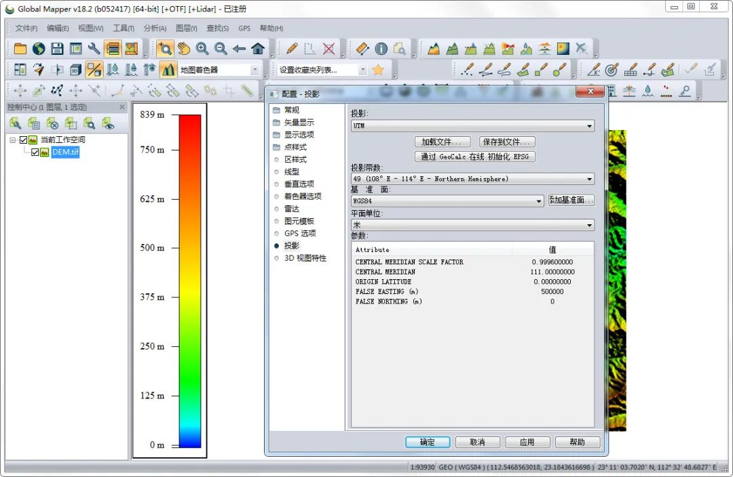Viewport: 733px width, 477px height.
Task: Click the create point features pencil icon
Action: [467, 70]
